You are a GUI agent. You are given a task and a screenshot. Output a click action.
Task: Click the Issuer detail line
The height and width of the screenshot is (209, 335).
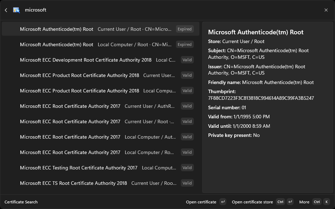tap(257, 70)
